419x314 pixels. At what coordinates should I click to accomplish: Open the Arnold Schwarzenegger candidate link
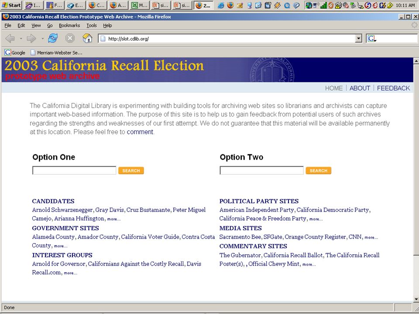tap(62, 210)
